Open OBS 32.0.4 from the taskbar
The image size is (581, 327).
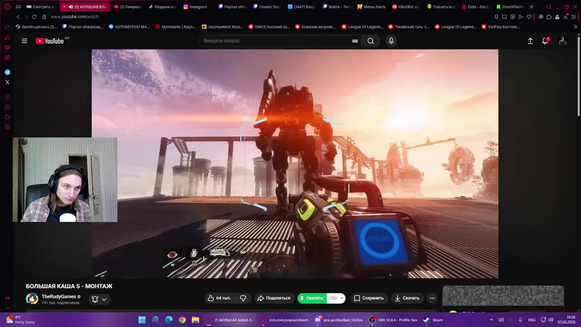coord(394,320)
